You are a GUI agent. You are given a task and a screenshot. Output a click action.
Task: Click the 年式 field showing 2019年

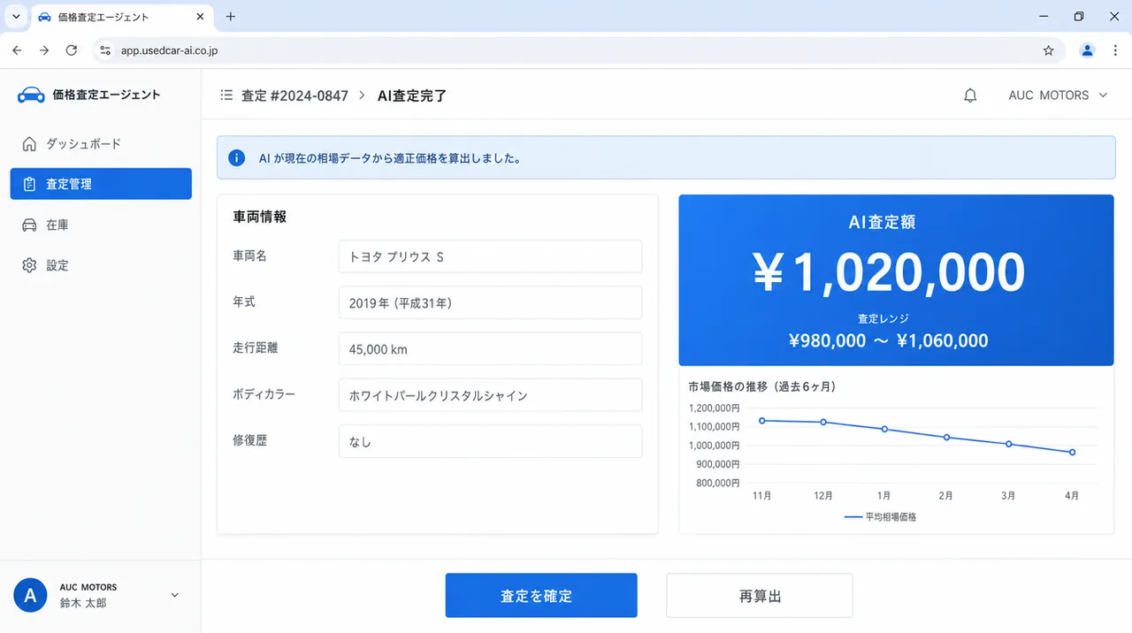point(491,302)
